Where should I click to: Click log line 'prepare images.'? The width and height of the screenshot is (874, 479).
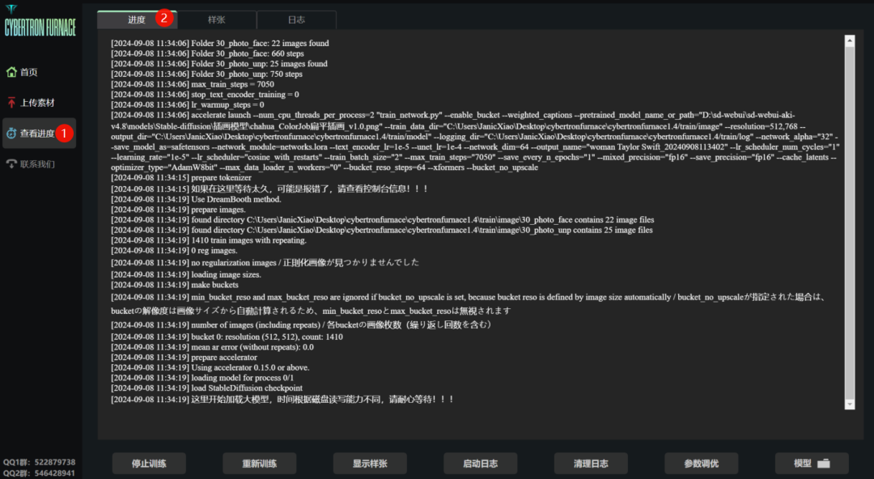pyautogui.click(x=178, y=210)
